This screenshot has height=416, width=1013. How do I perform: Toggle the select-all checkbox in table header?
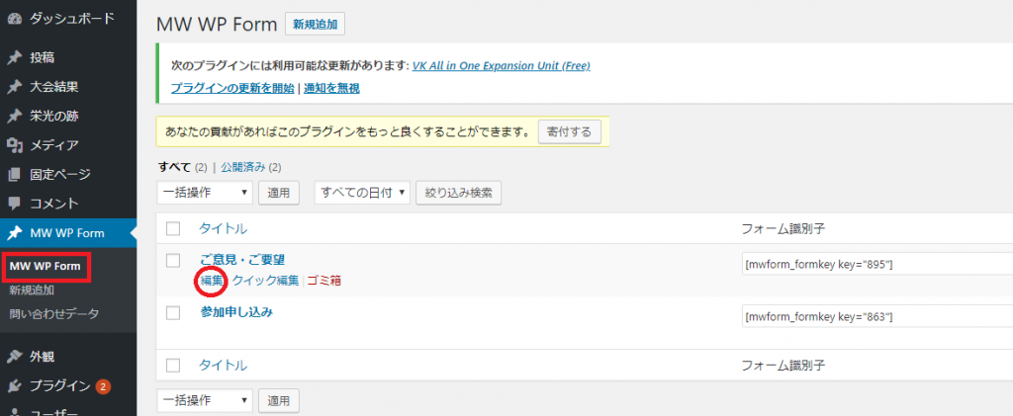click(x=173, y=228)
